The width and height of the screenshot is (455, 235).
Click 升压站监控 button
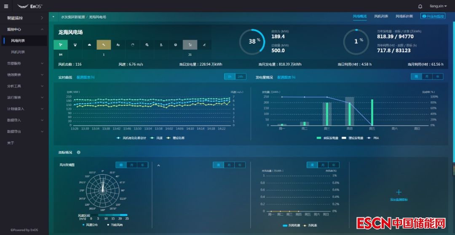tap(433, 16)
